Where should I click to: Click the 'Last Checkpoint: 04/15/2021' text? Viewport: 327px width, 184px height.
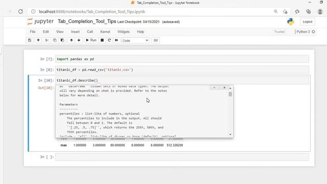(138, 22)
